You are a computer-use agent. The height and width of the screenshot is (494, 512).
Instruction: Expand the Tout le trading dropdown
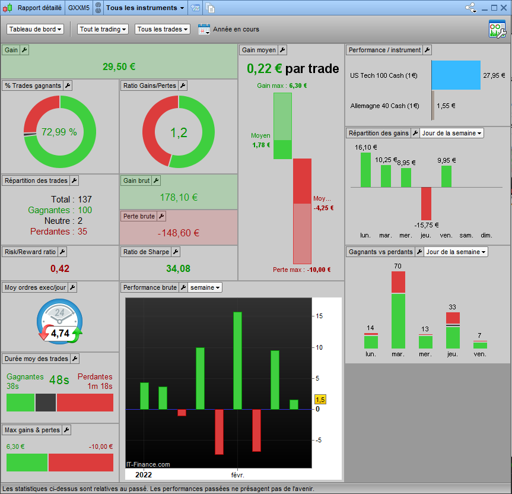[x=103, y=30]
